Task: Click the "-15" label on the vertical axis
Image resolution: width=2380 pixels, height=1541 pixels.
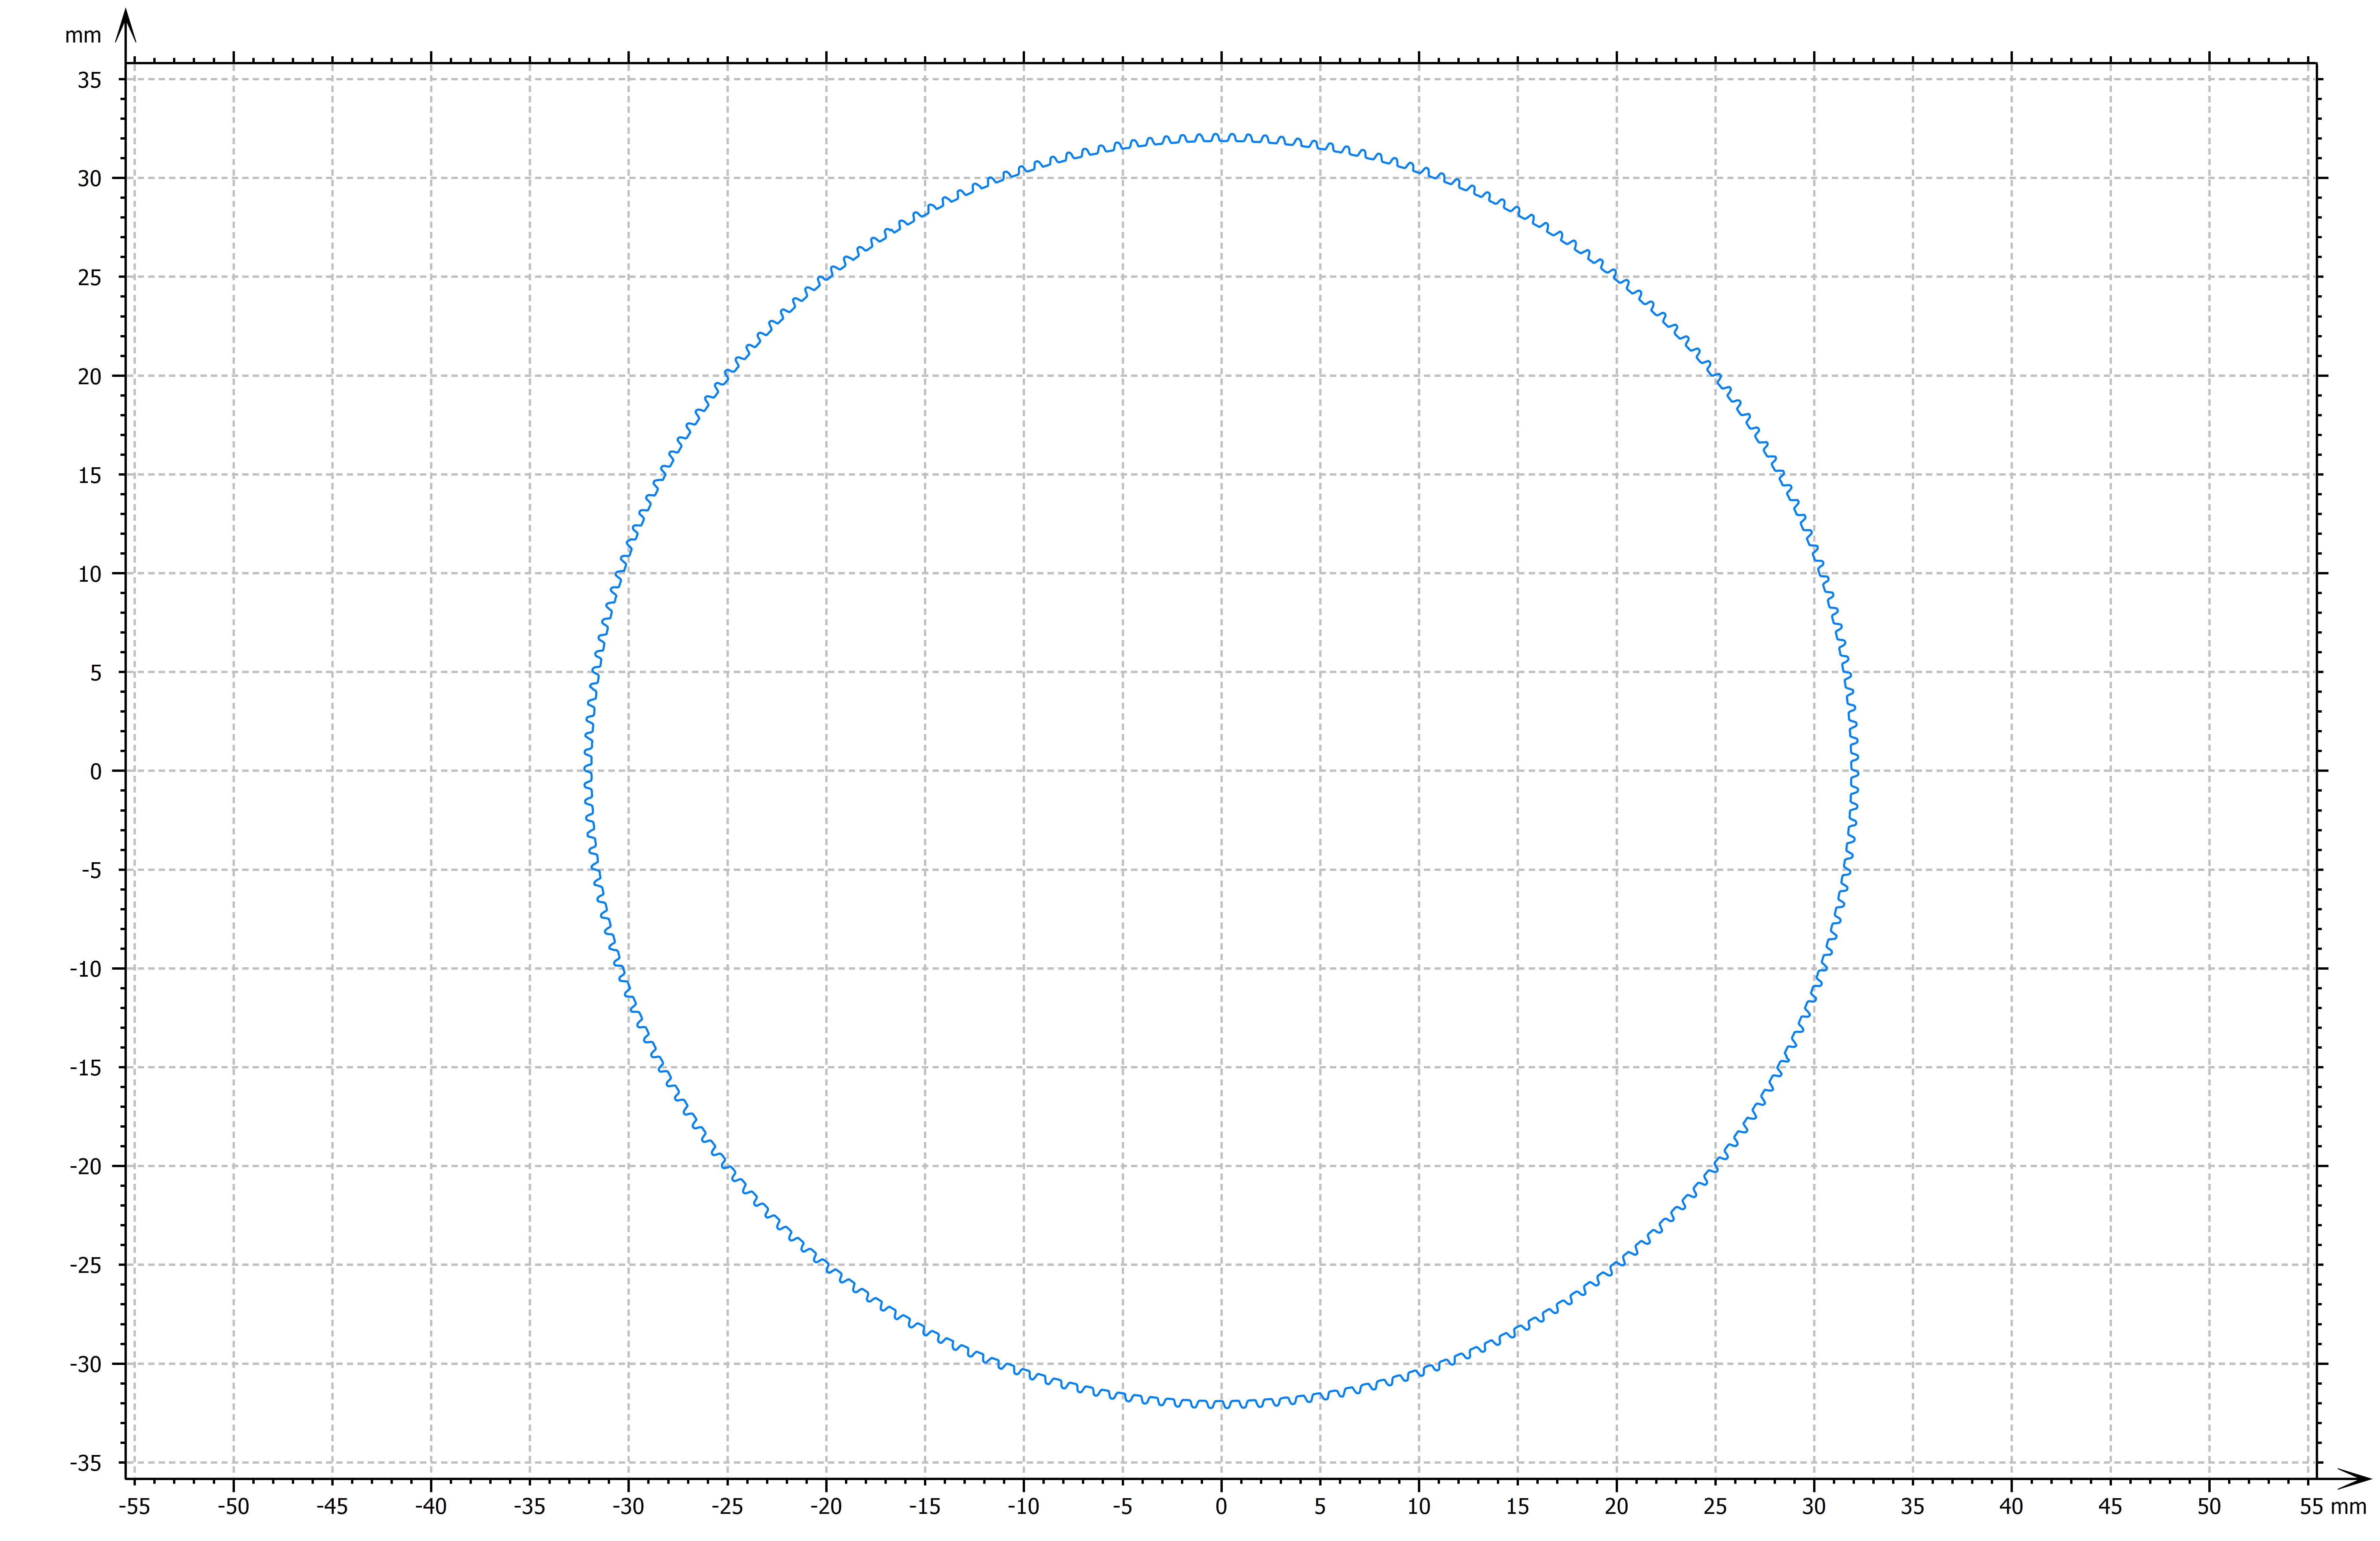Action: pyautogui.click(x=86, y=1068)
